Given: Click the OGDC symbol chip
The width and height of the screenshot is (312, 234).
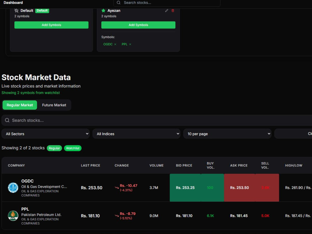Looking at the screenshot, I should pyautogui.click(x=108, y=44).
